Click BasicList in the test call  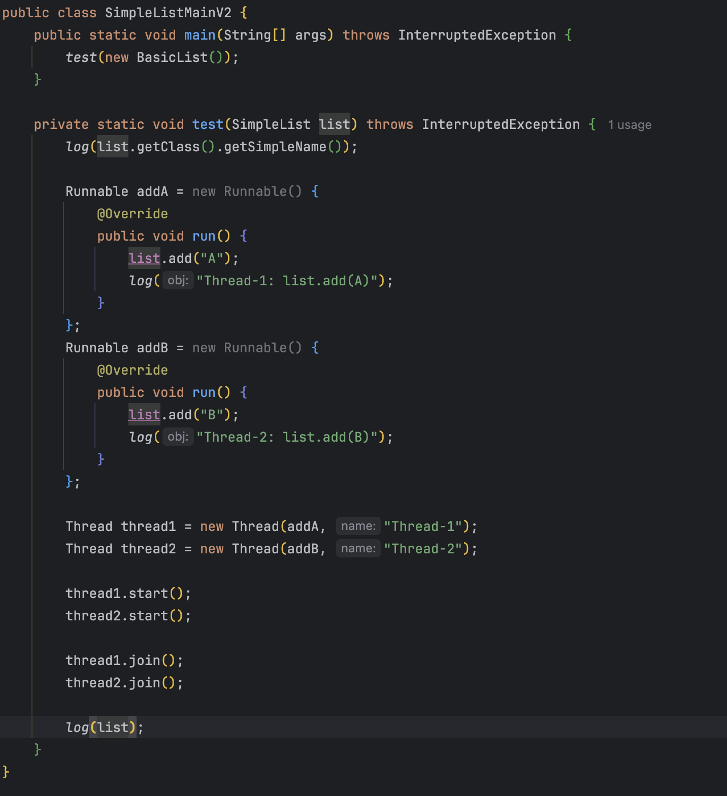[172, 57]
